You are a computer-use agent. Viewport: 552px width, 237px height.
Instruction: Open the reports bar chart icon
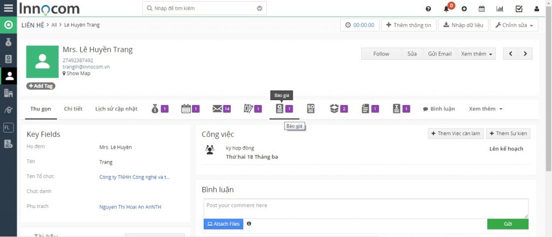(x=500, y=9)
